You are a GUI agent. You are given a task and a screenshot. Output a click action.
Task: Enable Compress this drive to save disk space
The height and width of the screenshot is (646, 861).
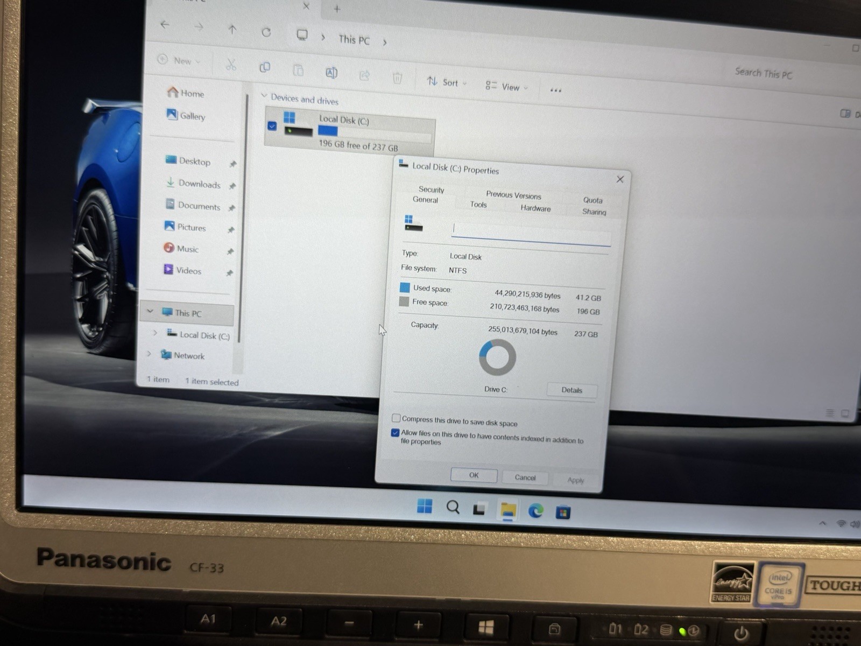click(x=396, y=418)
